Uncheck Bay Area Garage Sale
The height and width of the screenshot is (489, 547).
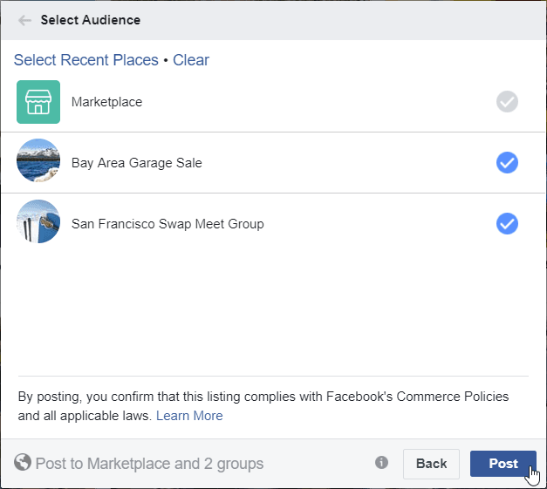507,163
